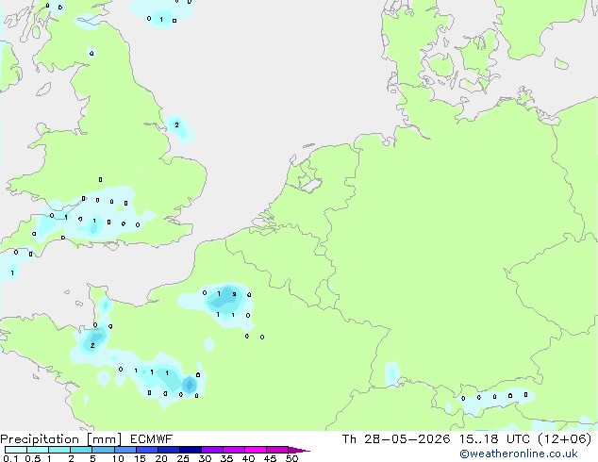Screen dimensions: 598x462
Task: Select the 35–40 mm violet legend swatch
Action: coord(233,450)
